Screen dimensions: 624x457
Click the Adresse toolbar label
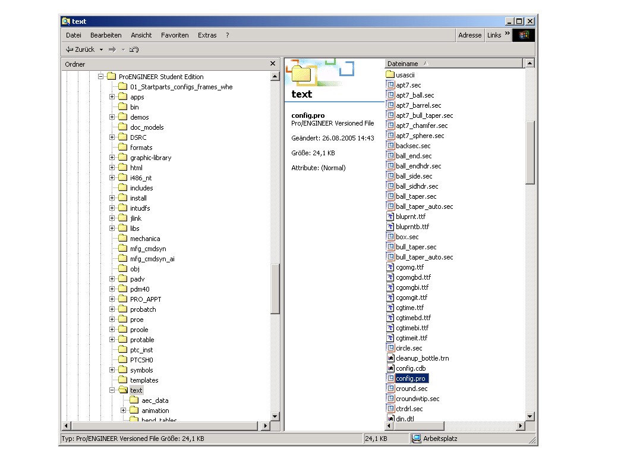point(470,35)
